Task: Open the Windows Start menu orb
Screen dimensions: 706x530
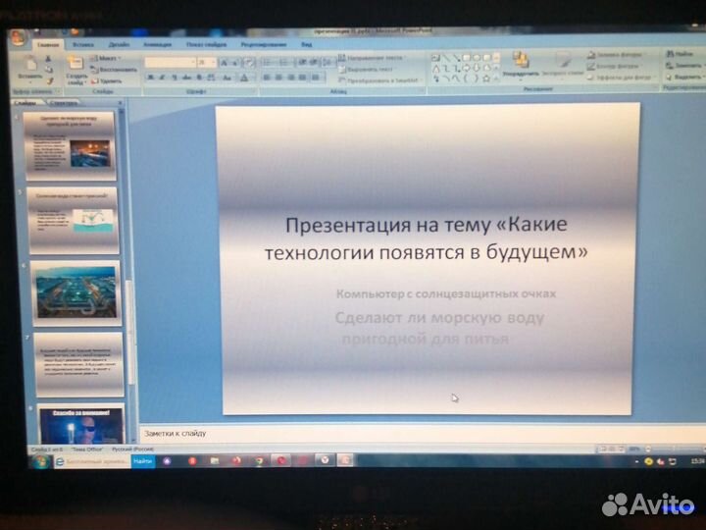Action: [x=40, y=461]
